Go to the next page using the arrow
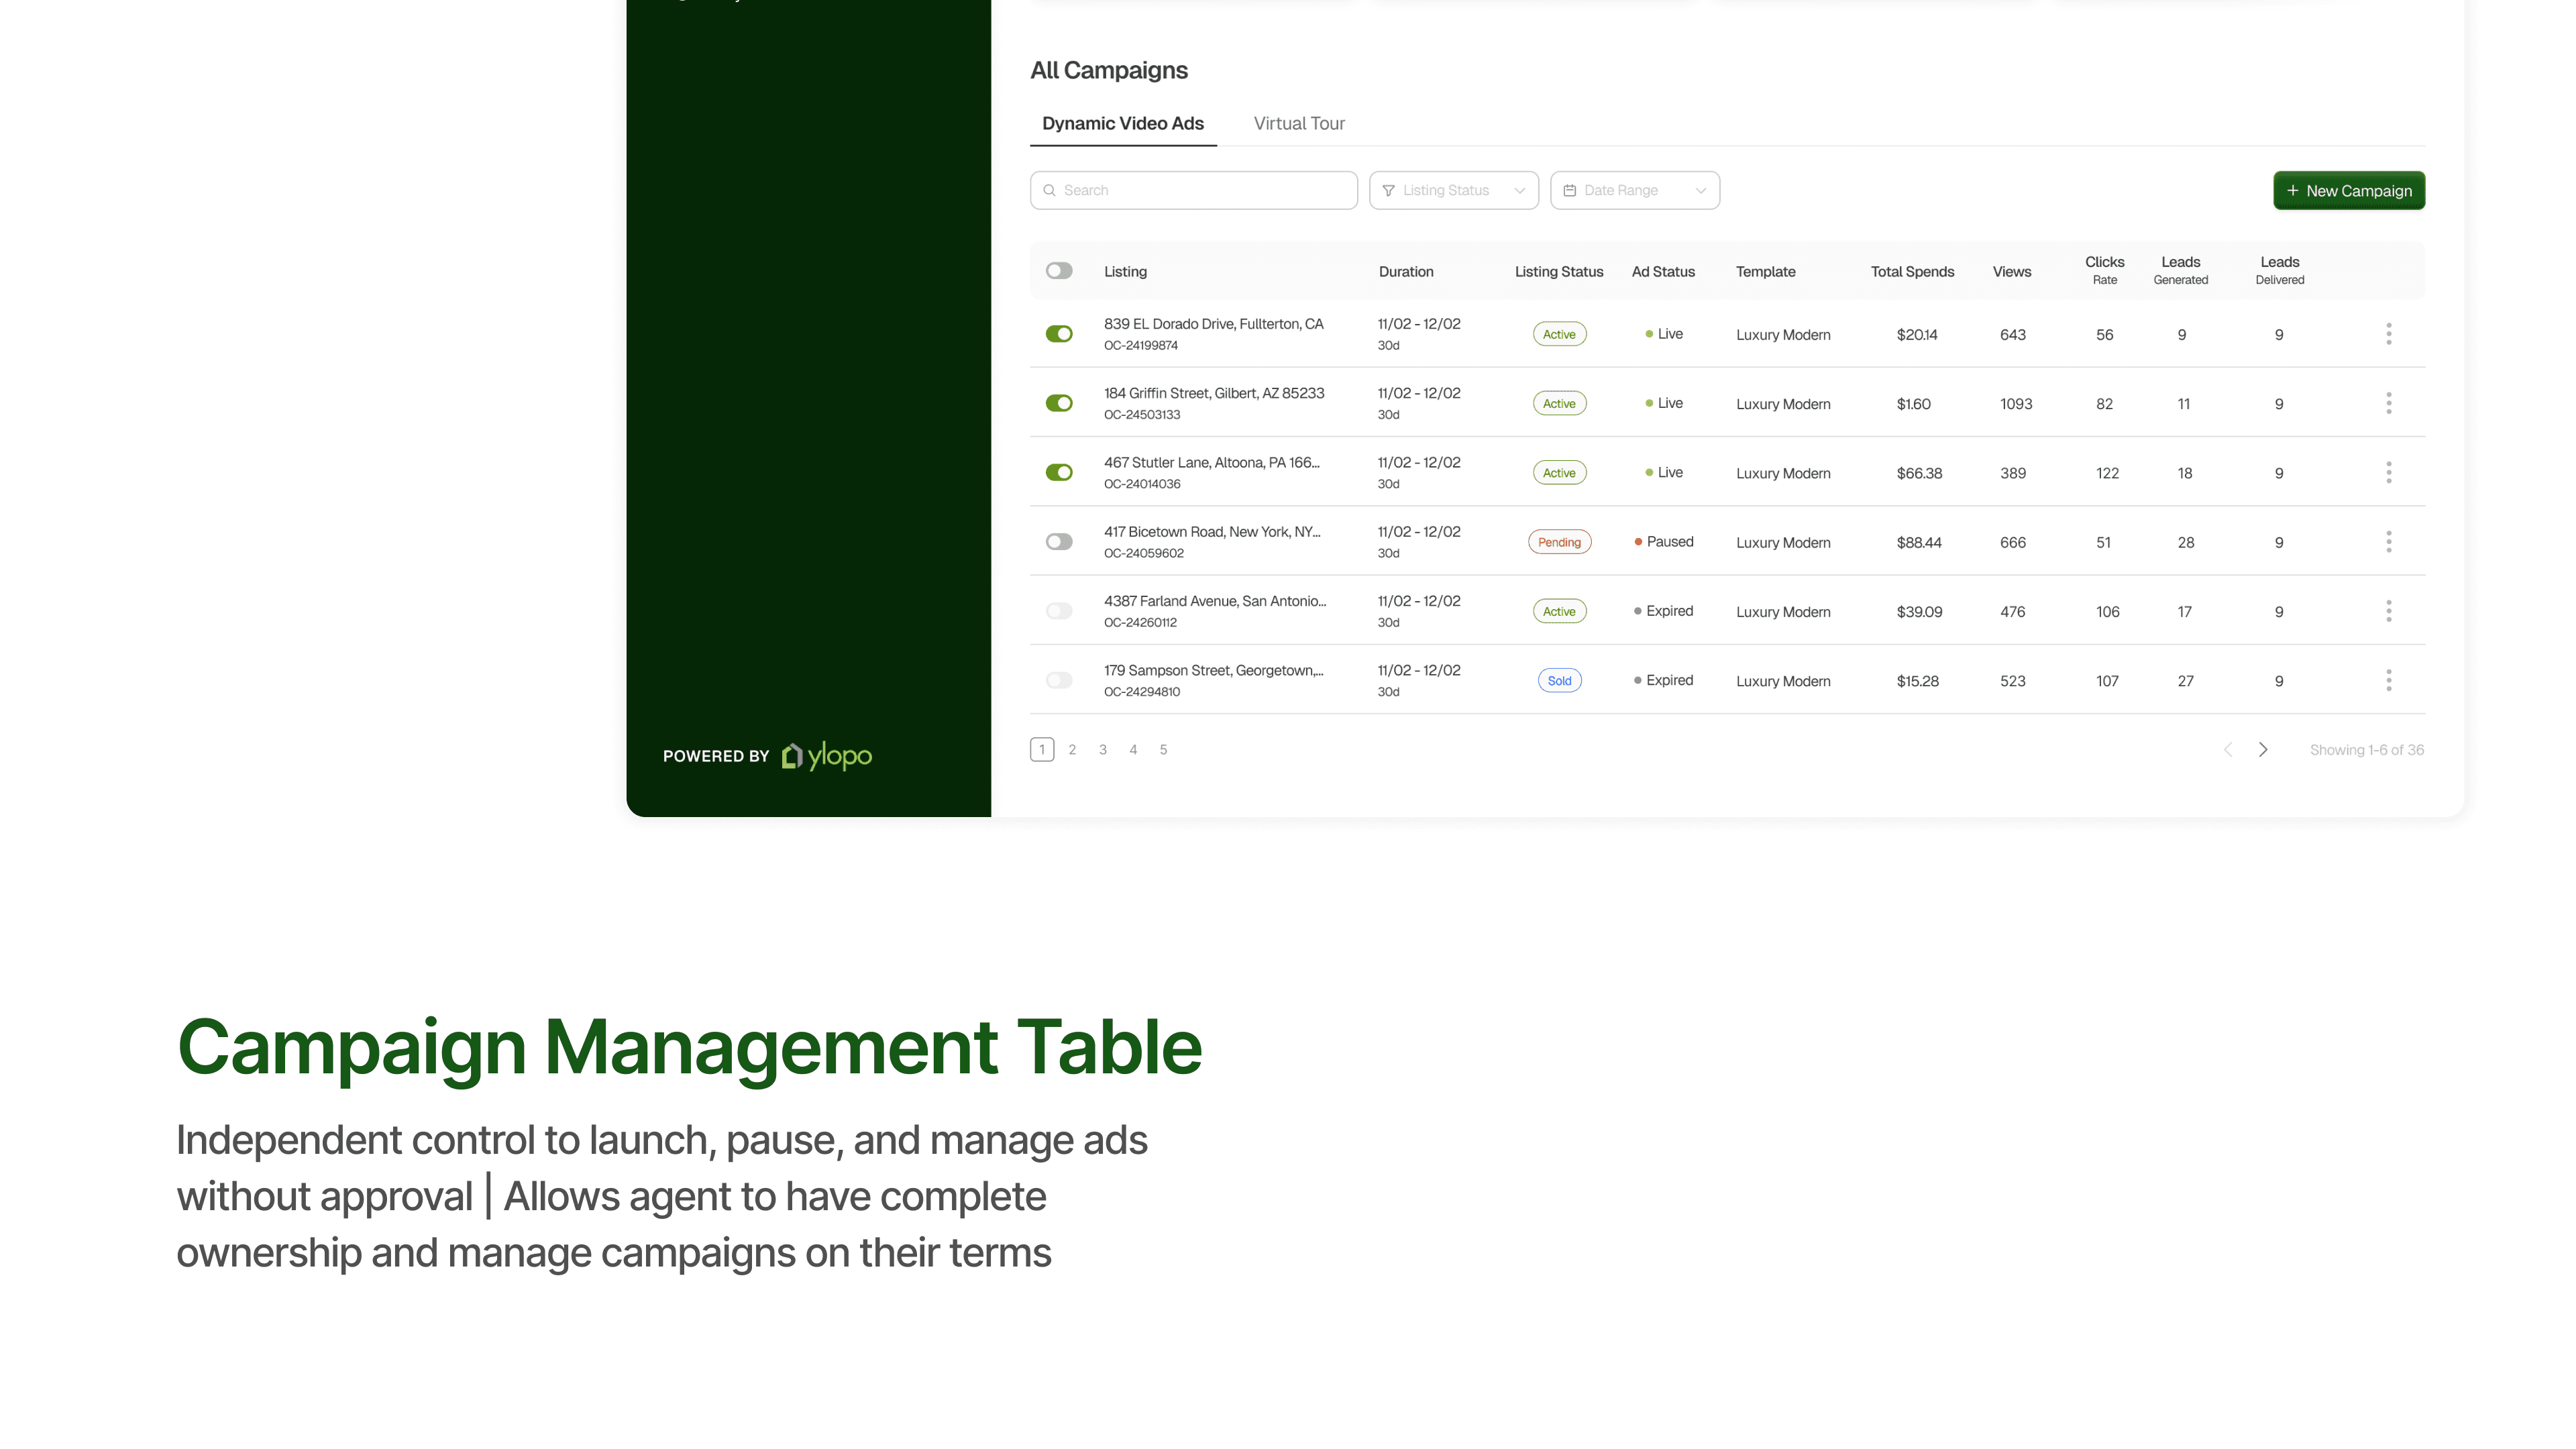 (x=2262, y=750)
